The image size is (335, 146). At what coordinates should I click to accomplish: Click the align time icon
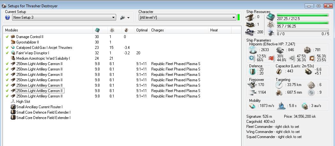click(282, 106)
